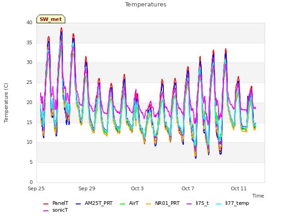Click the orange NR01_PRT color swatch
The image size is (292, 219).
148,204
